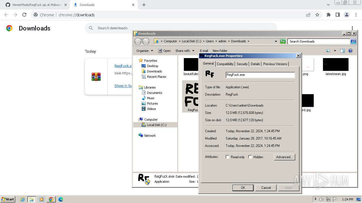
Task: Expand Chrome tab search chevron
Action: pos(328,5)
